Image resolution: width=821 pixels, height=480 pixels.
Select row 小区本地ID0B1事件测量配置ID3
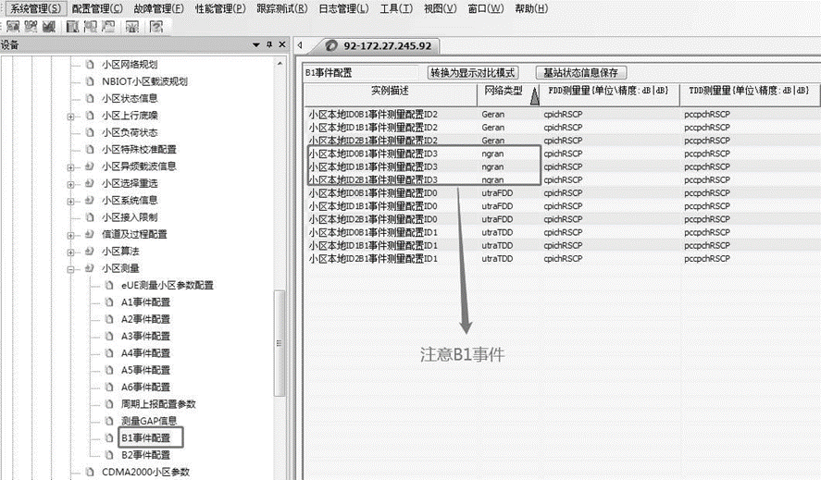tap(563, 154)
